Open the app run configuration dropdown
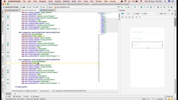Screen dimensions: 178x100 (128, 7)
